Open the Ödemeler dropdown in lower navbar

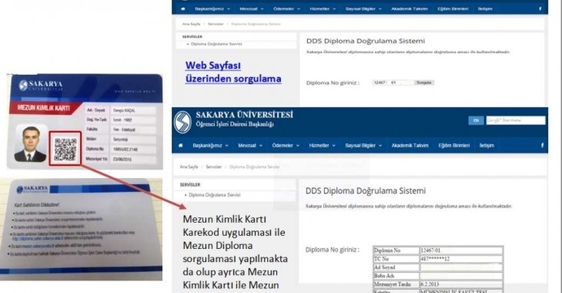286,146
